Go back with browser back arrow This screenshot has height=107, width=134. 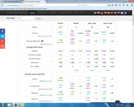pyautogui.click(x=2, y=5)
